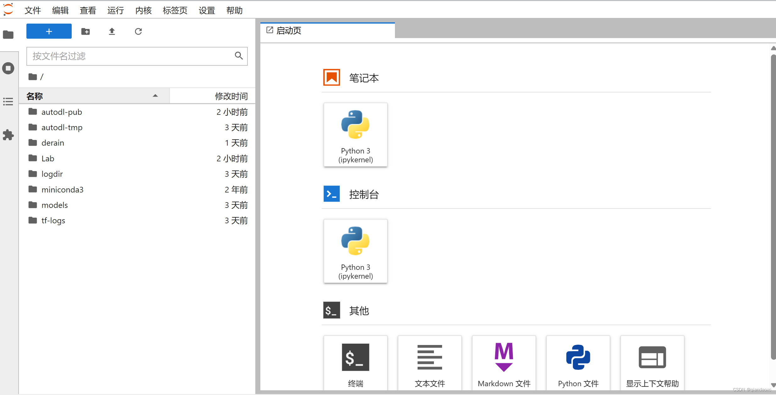Viewport: 776px width, 395px height.
Task: Select the autodl-pub folder
Action: click(x=137, y=112)
